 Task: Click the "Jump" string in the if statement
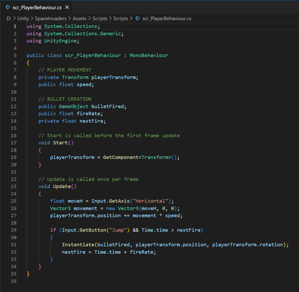coord(118,230)
